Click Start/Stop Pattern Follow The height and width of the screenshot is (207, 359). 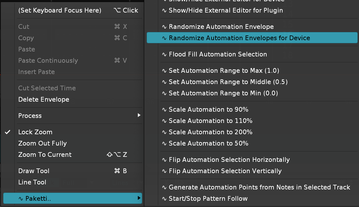tap(208, 199)
